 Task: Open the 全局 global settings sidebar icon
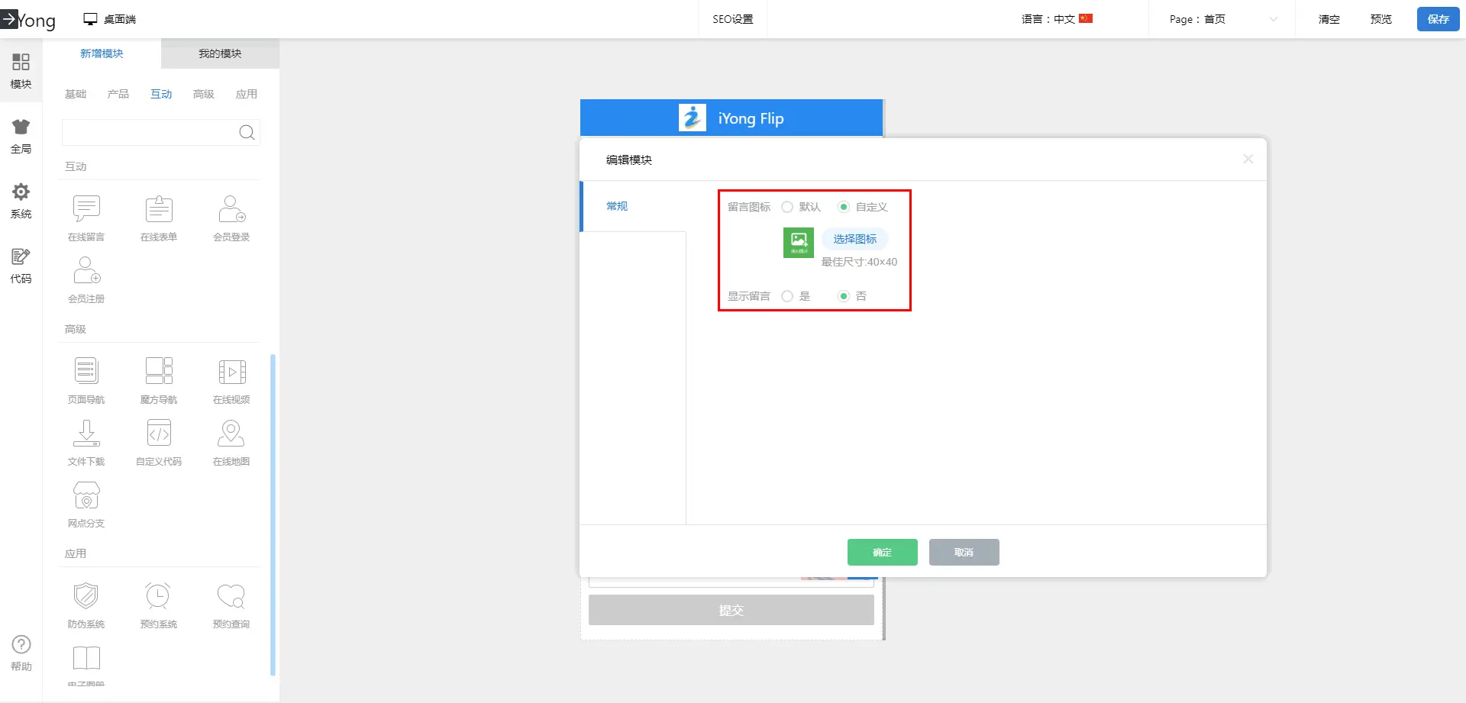[21, 136]
